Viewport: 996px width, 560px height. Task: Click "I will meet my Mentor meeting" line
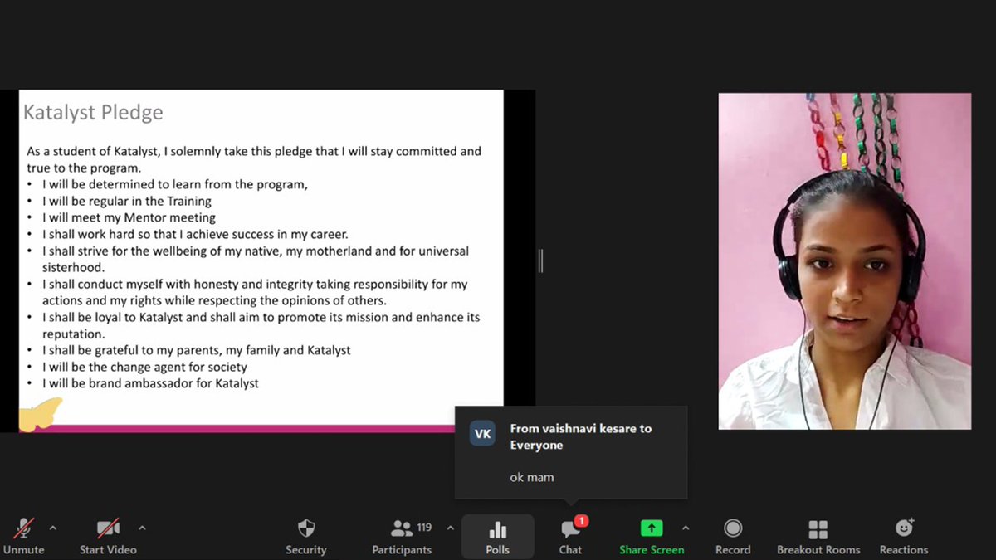pyautogui.click(x=129, y=217)
